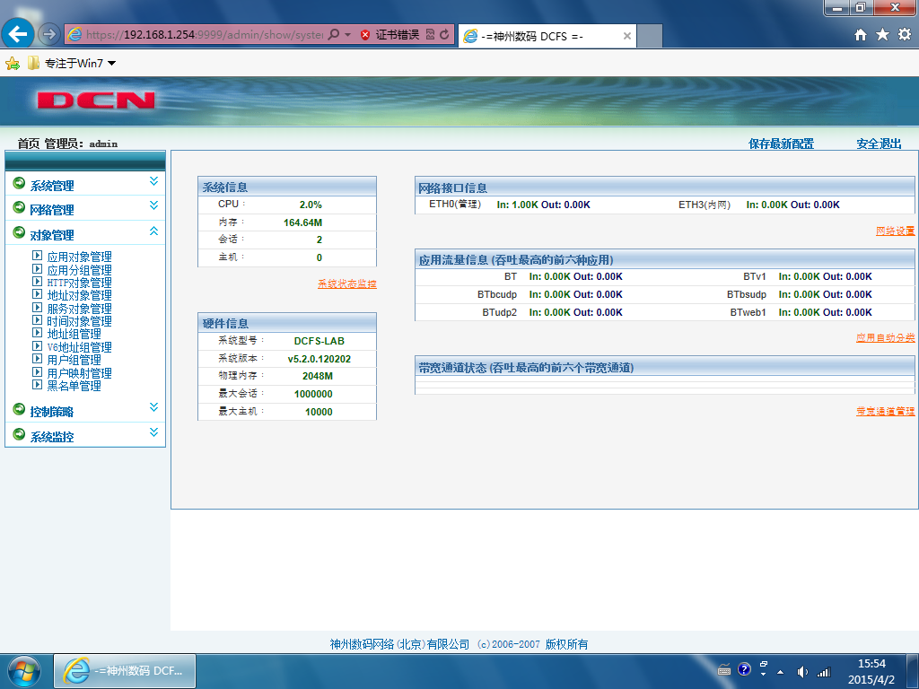Click the red certificate error icon
The height and width of the screenshot is (689, 919).
pyautogui.click(x=365, y=35)
